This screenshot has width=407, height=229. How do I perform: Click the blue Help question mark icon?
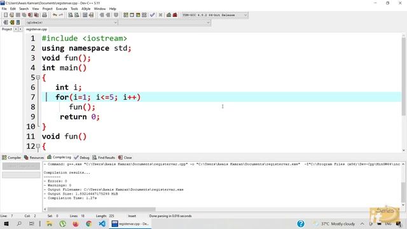click(x=301, y=223)
